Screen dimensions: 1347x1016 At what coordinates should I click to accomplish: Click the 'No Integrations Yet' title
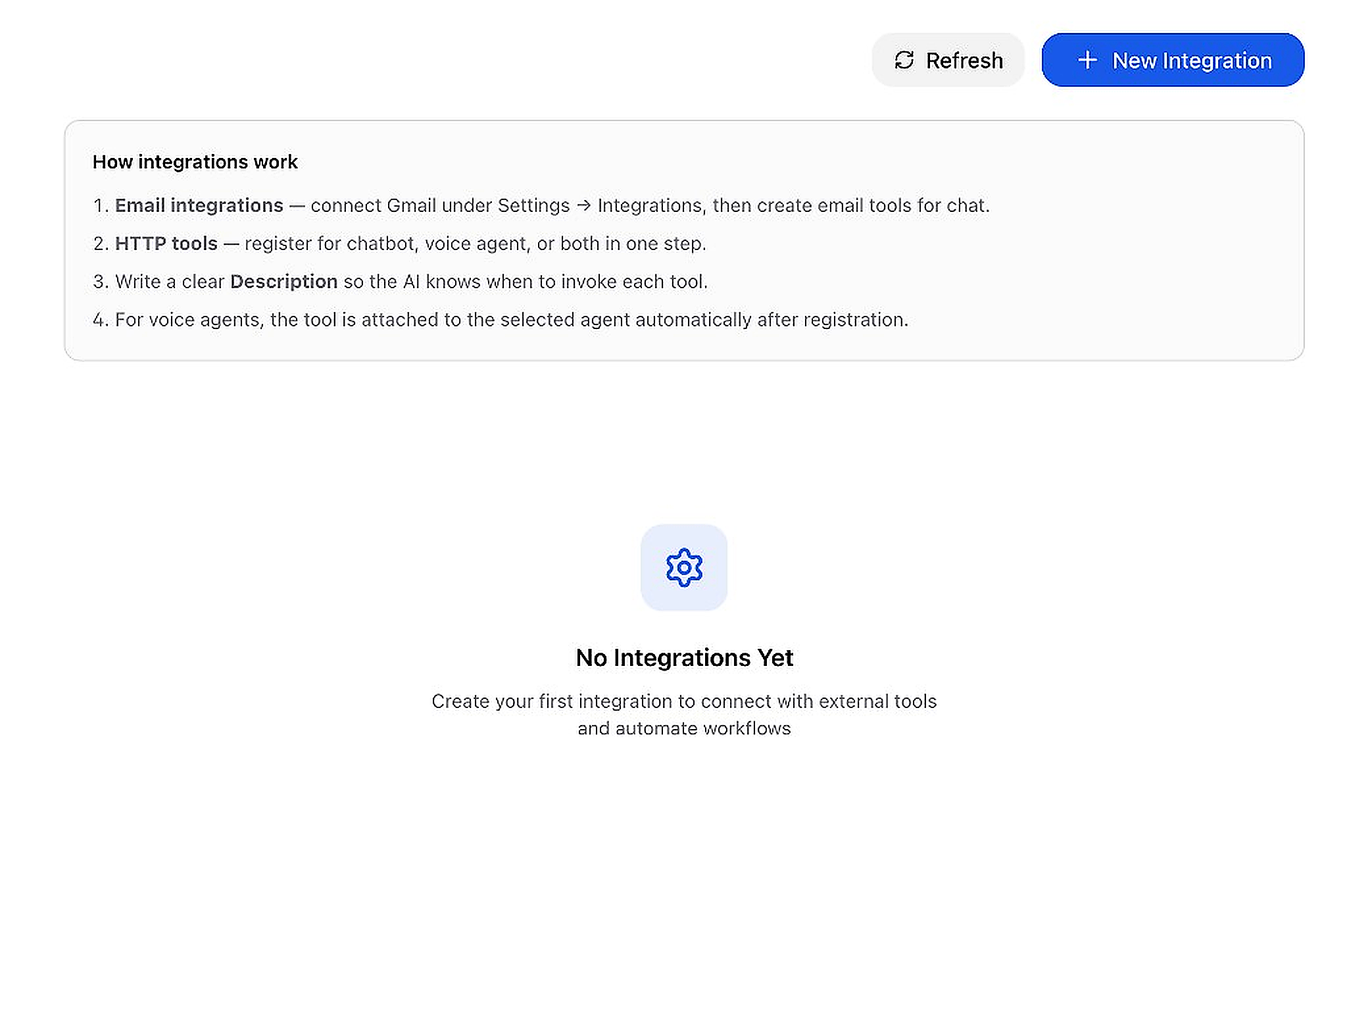[x=685, y=658]
